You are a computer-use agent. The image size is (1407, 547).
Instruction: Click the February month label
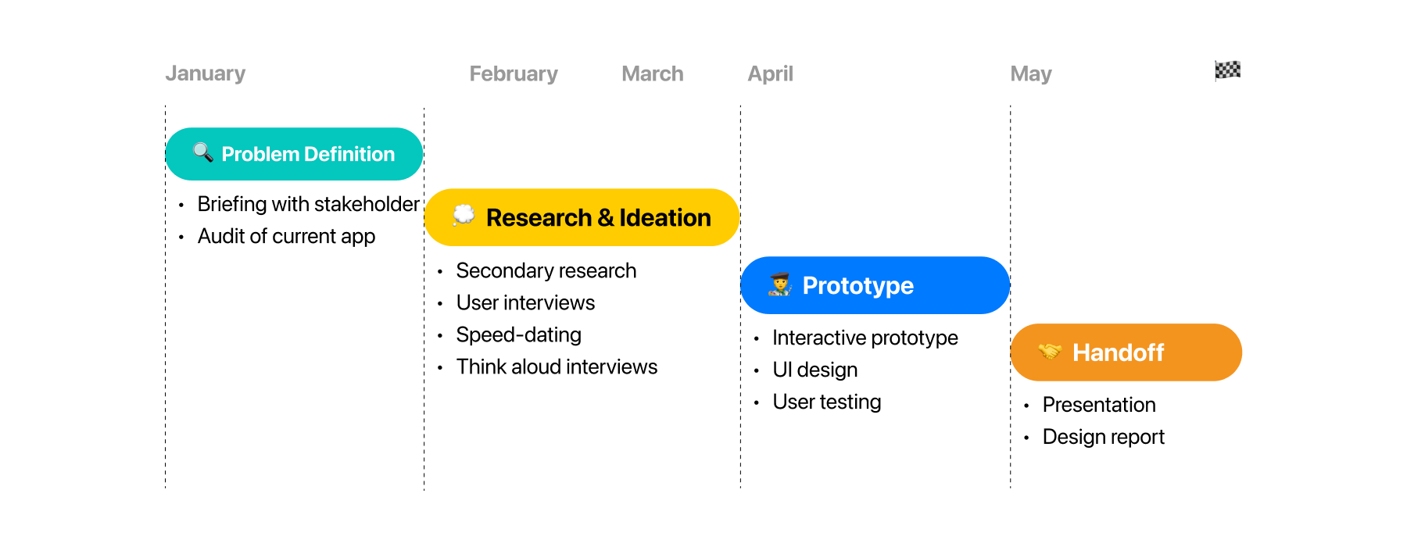tap(514, 74)
